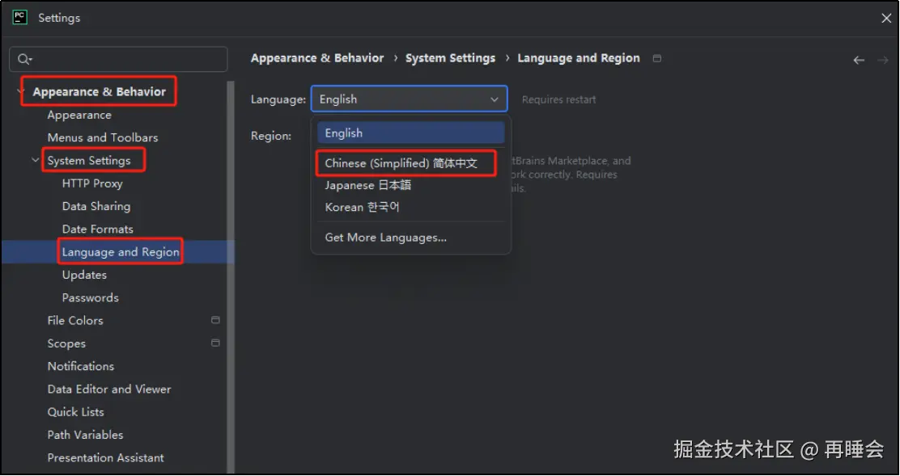900x476 pixels.
Task: Click Appearance & Behavior breadcrumb
Action: (x=317, y=58)
